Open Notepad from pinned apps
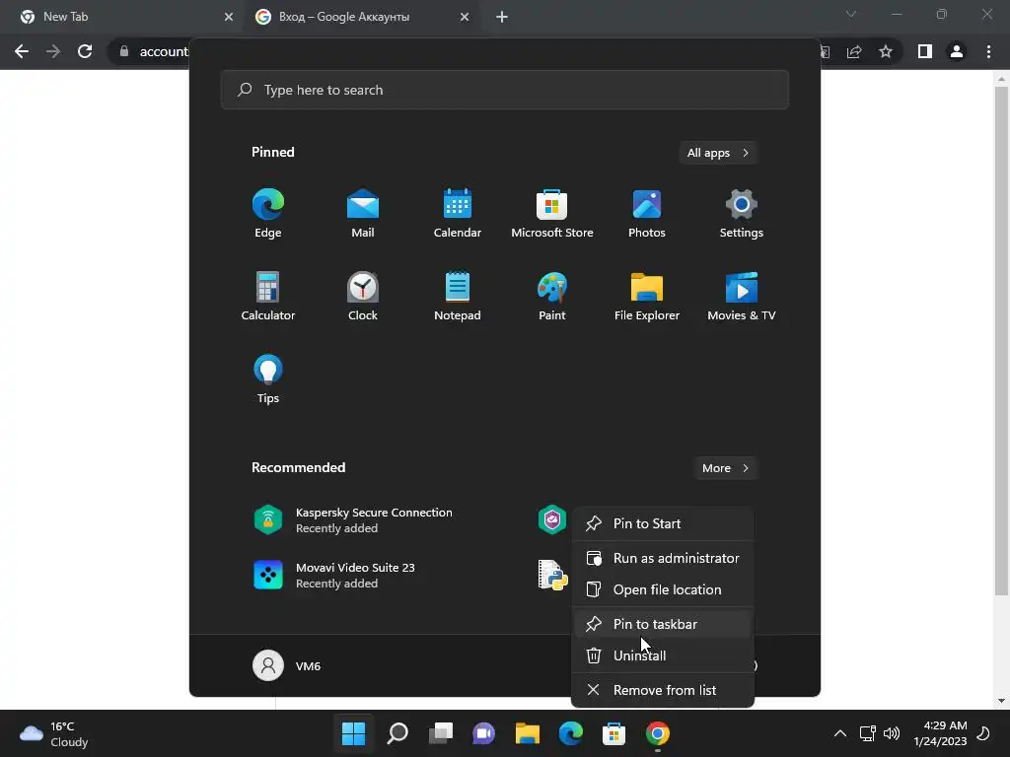 pyautogui.click(x=458, y=296)
